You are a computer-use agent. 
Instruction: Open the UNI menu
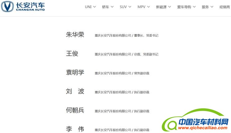coord(88,7)
